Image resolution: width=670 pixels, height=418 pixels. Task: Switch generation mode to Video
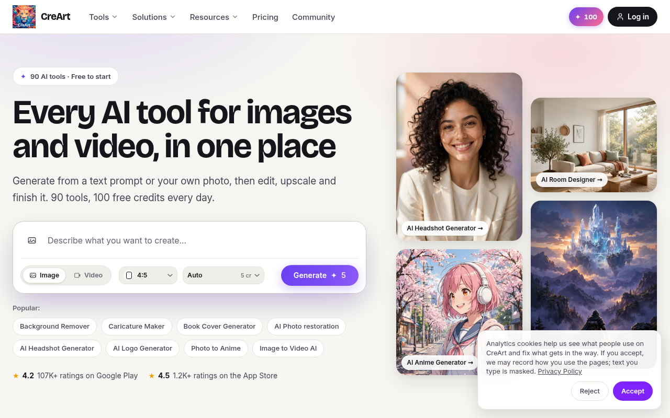(88, 275)
